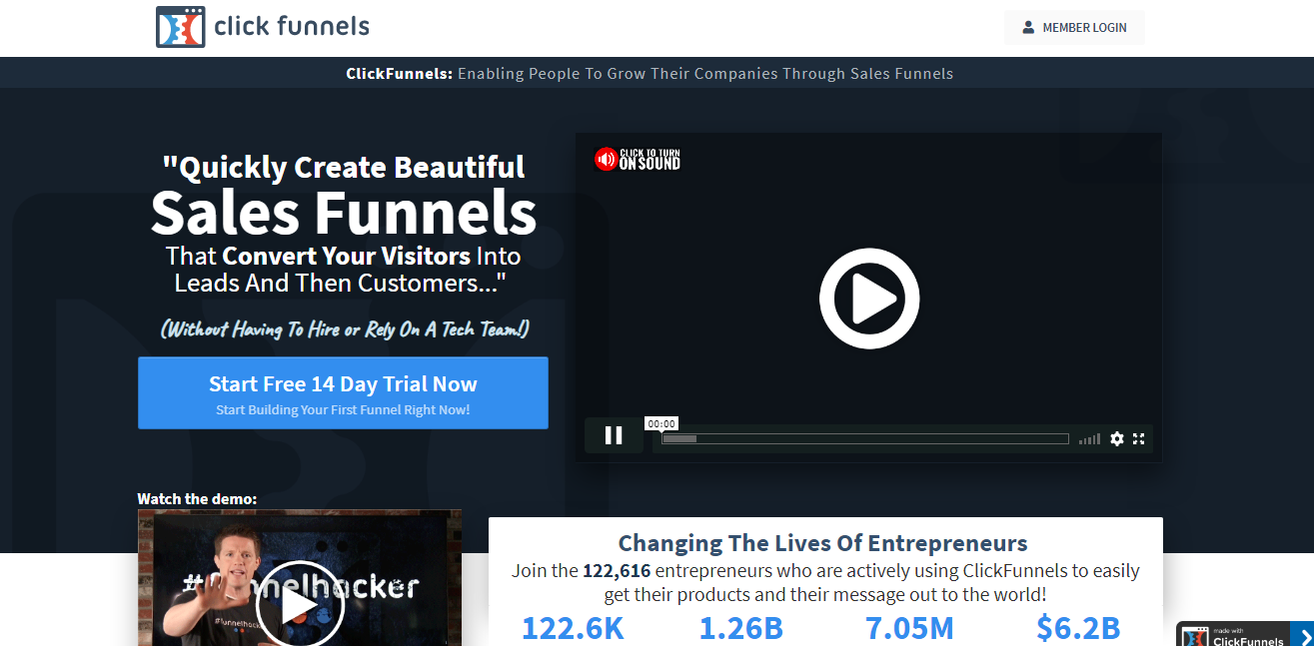This screenshot has height=646, width=1314.
Task: Start Free 14 Day Trial Now
Action: point(343,393)
